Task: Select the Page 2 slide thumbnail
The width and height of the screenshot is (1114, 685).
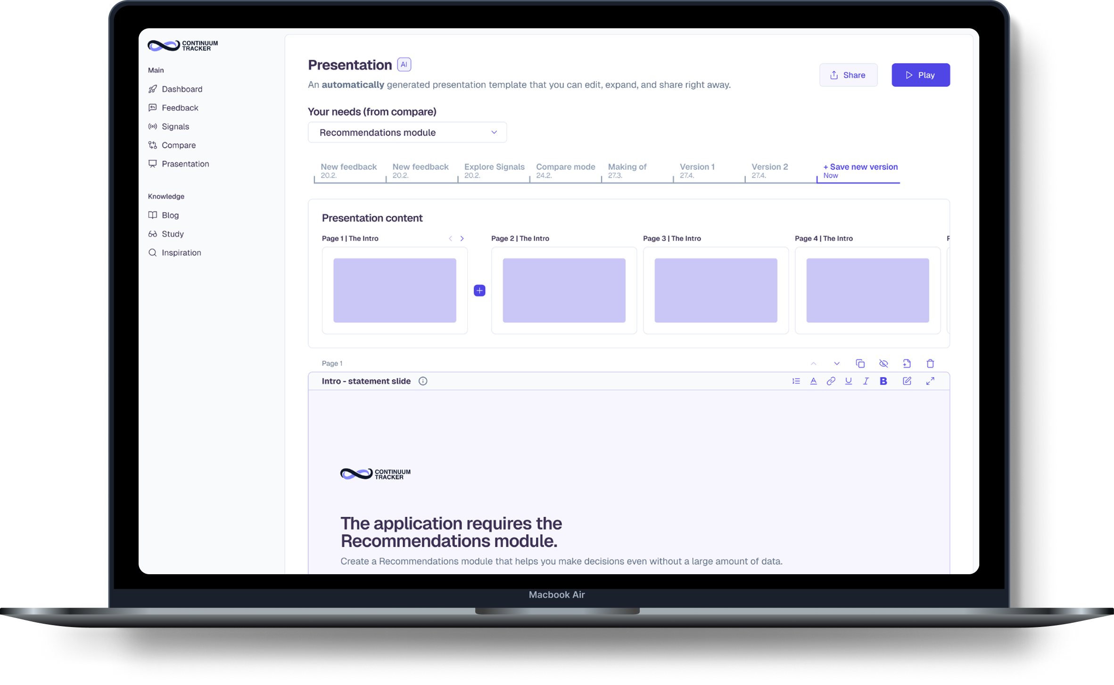Action: 564,290
